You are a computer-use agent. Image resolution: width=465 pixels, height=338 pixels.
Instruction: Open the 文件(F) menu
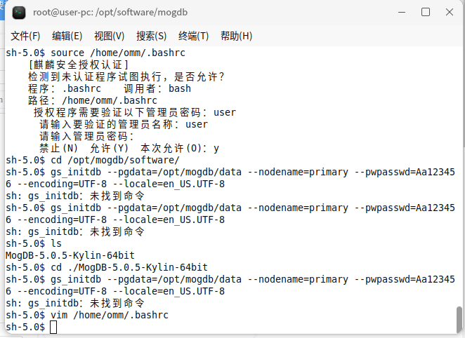pyautogui.click(x=25, y=36)
